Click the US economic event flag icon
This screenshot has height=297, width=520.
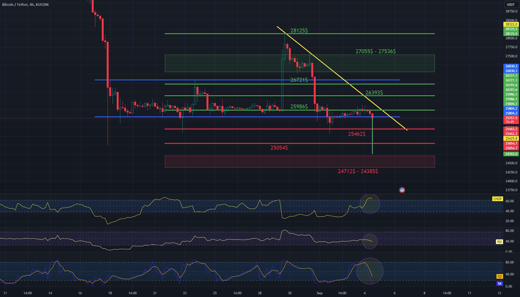402,190
